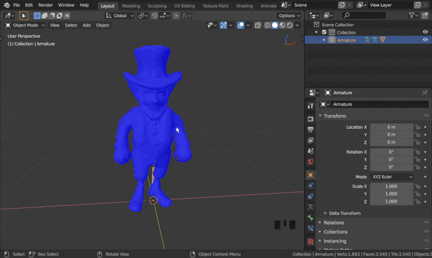Pin the properties editor with the pin icon
Screen dimensions: 432x258
[x=424, y=93]
